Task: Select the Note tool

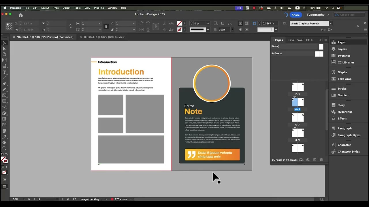Action: tap(4, 131)
